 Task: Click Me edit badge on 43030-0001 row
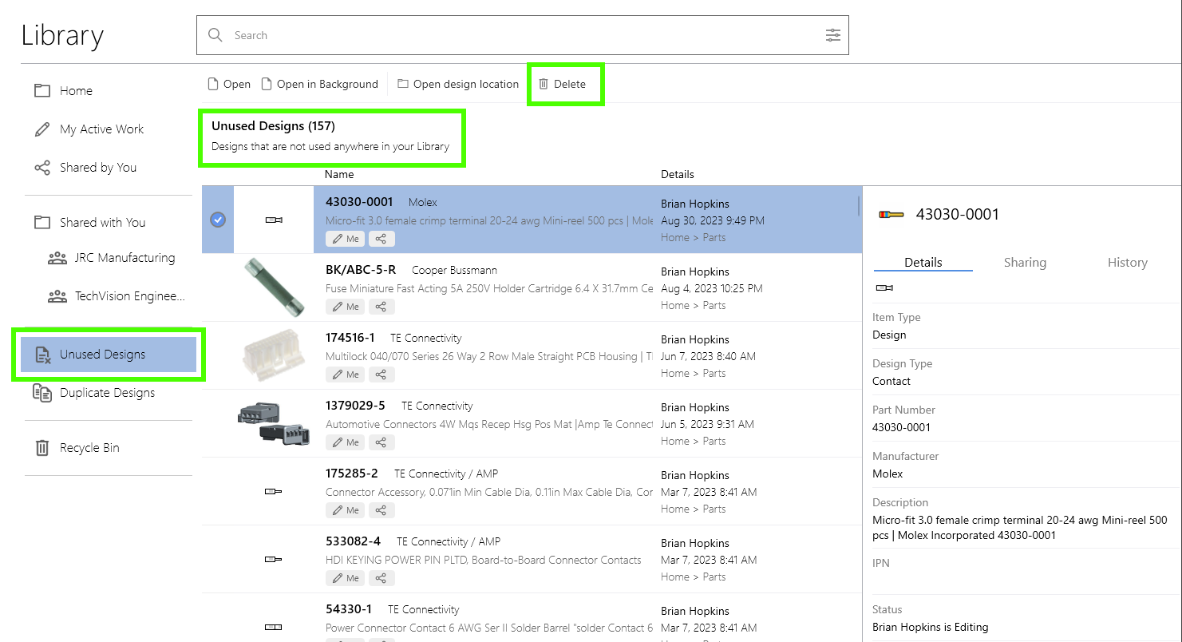346,239
